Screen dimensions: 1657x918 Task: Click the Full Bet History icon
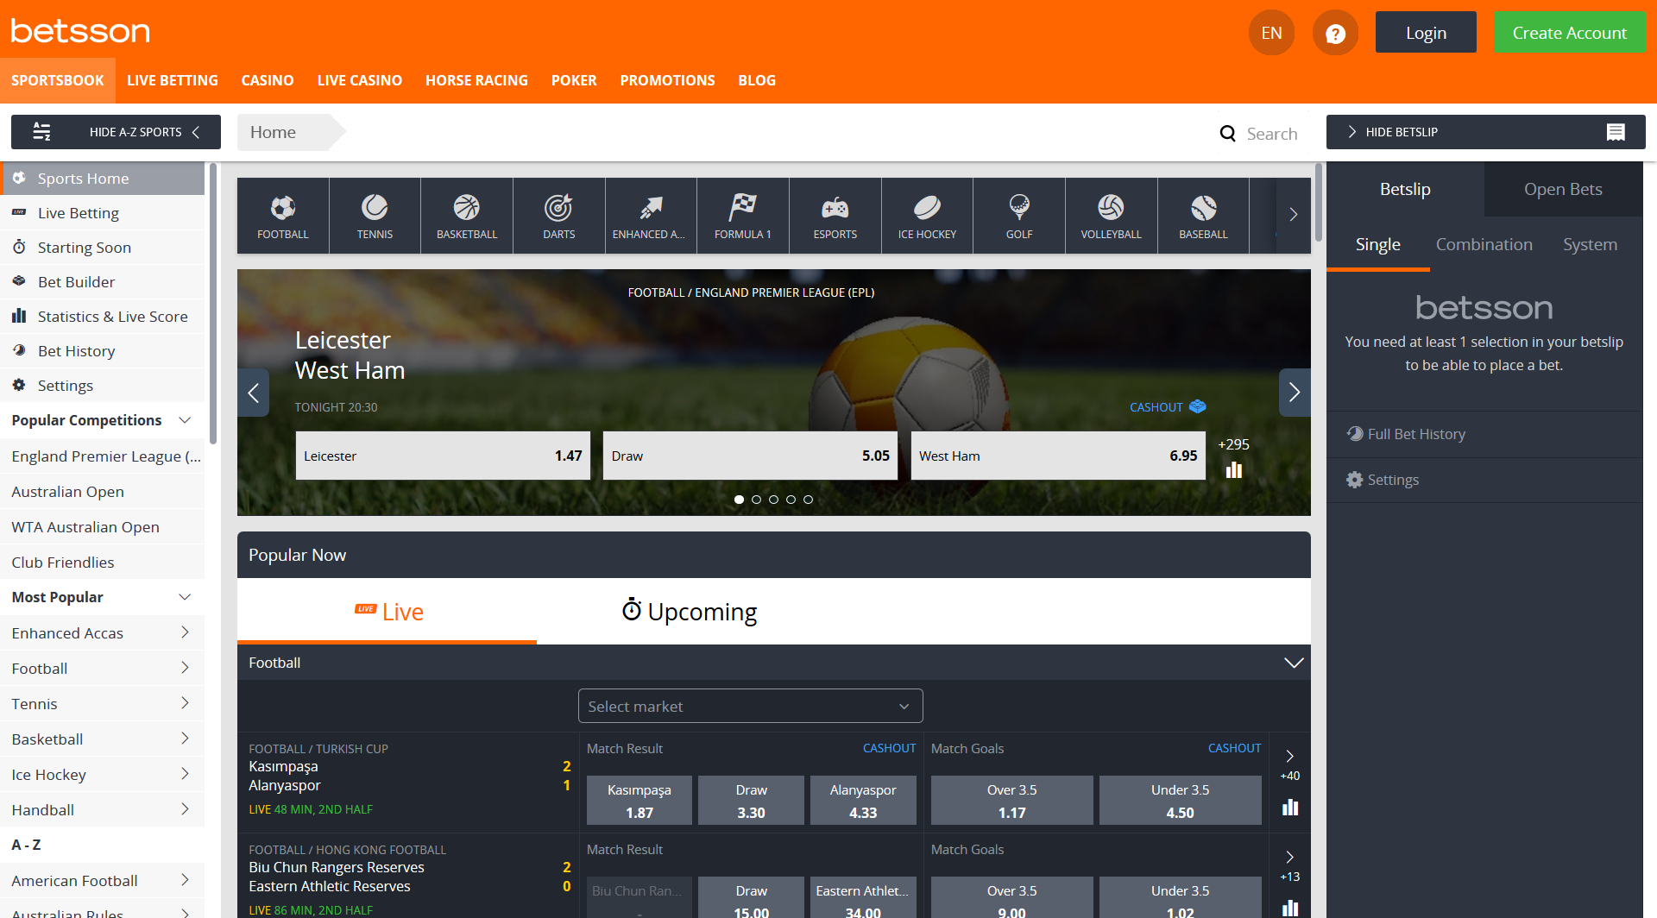tap(1355, 434)
